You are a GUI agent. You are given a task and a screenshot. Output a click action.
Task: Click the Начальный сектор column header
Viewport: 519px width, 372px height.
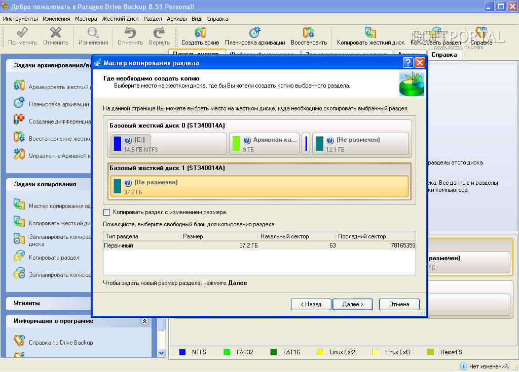[296, 236]
